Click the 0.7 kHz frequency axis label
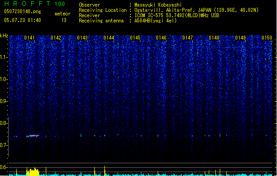277x176 pixels. click(x=4, y=145)
